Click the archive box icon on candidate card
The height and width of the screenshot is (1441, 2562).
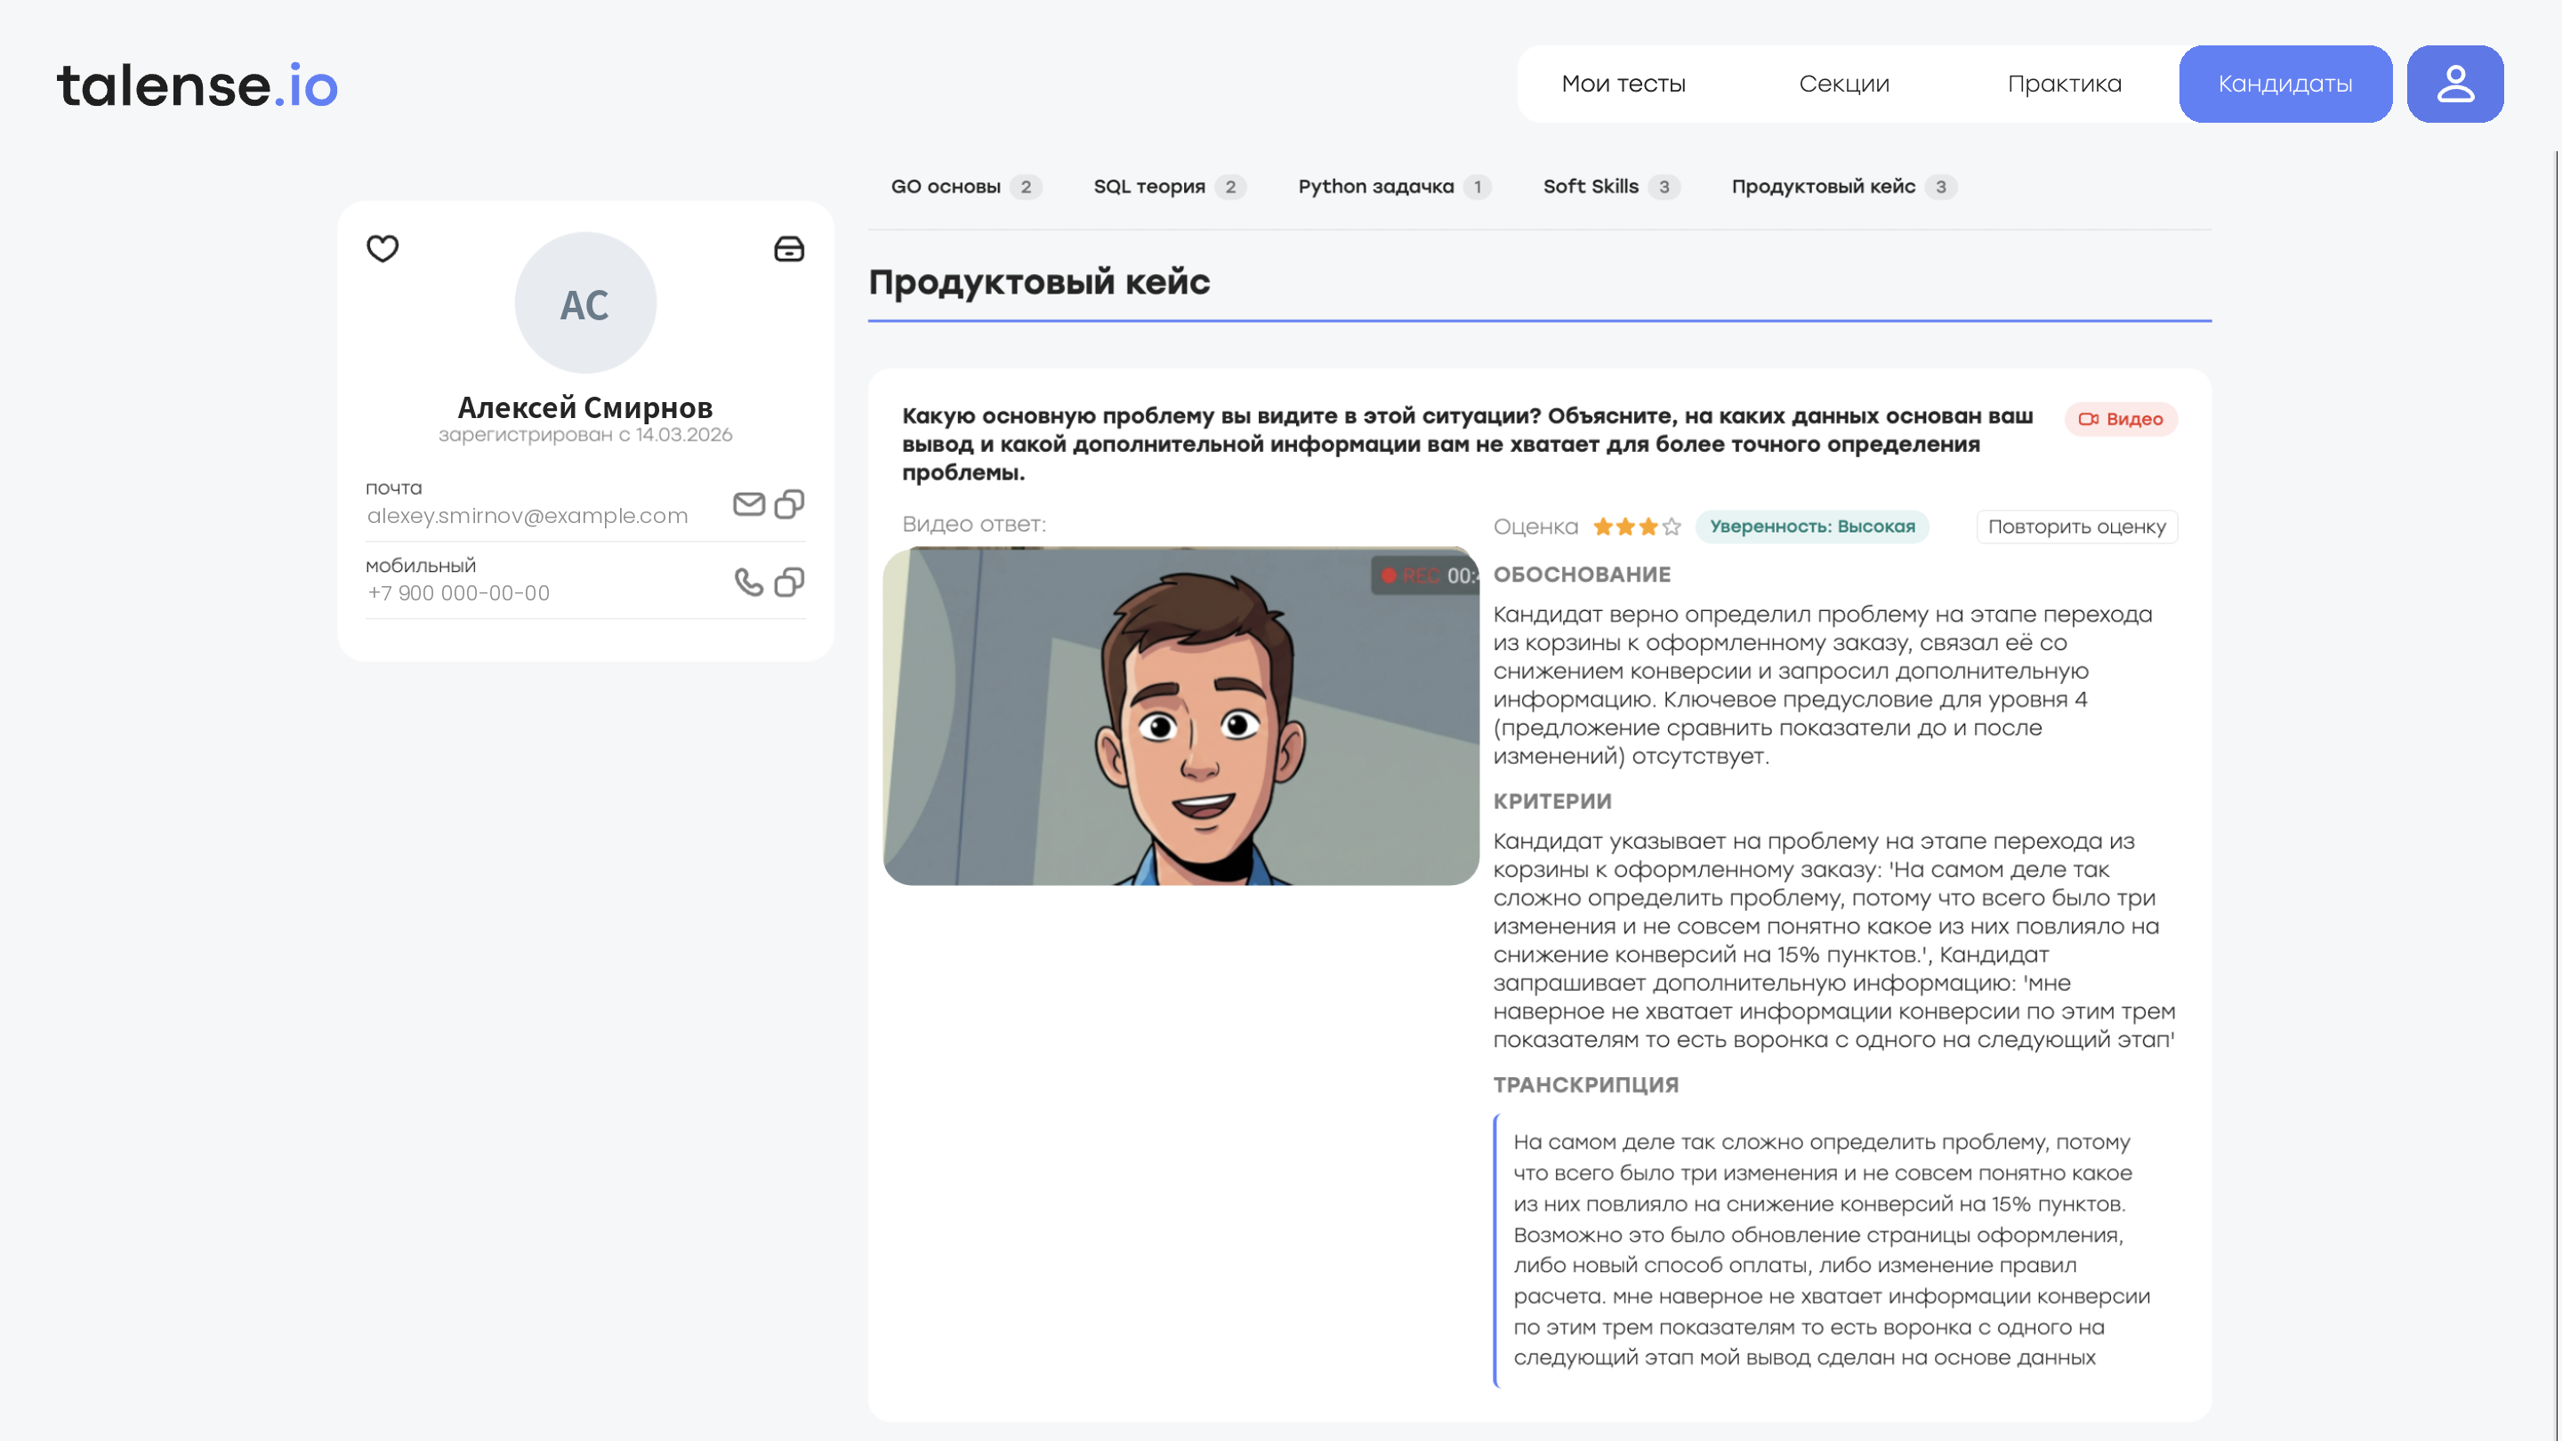click(789, 249)
